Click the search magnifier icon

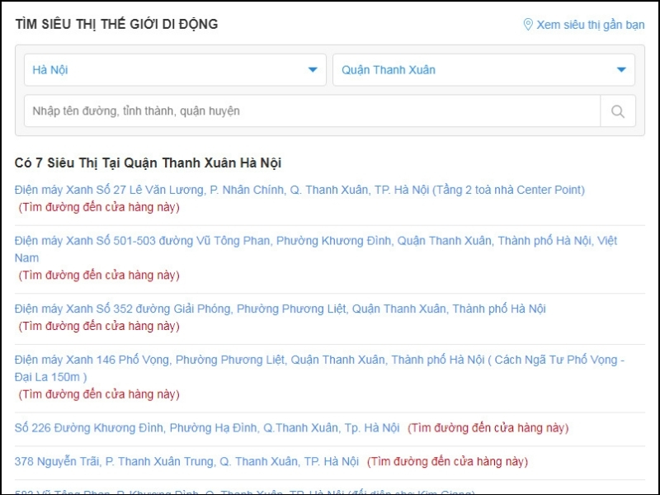point(617,111)
